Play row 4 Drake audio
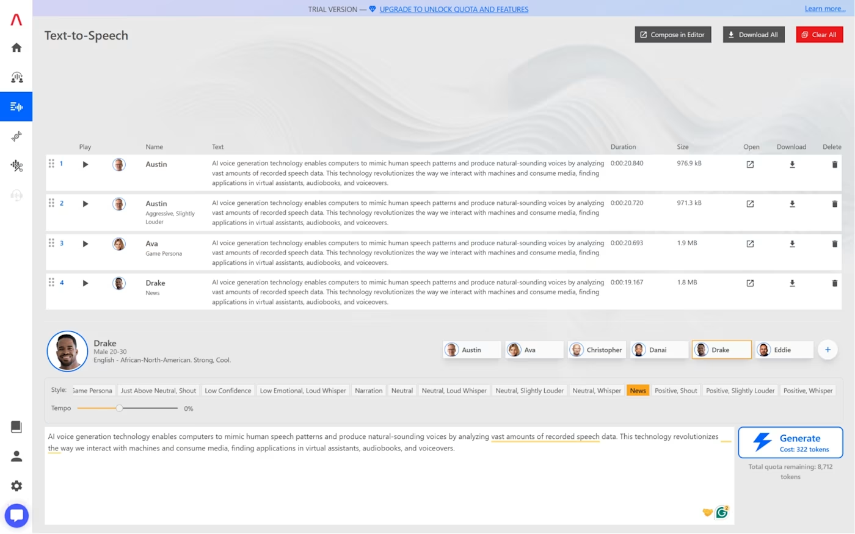855x534 pixels. 85,283
